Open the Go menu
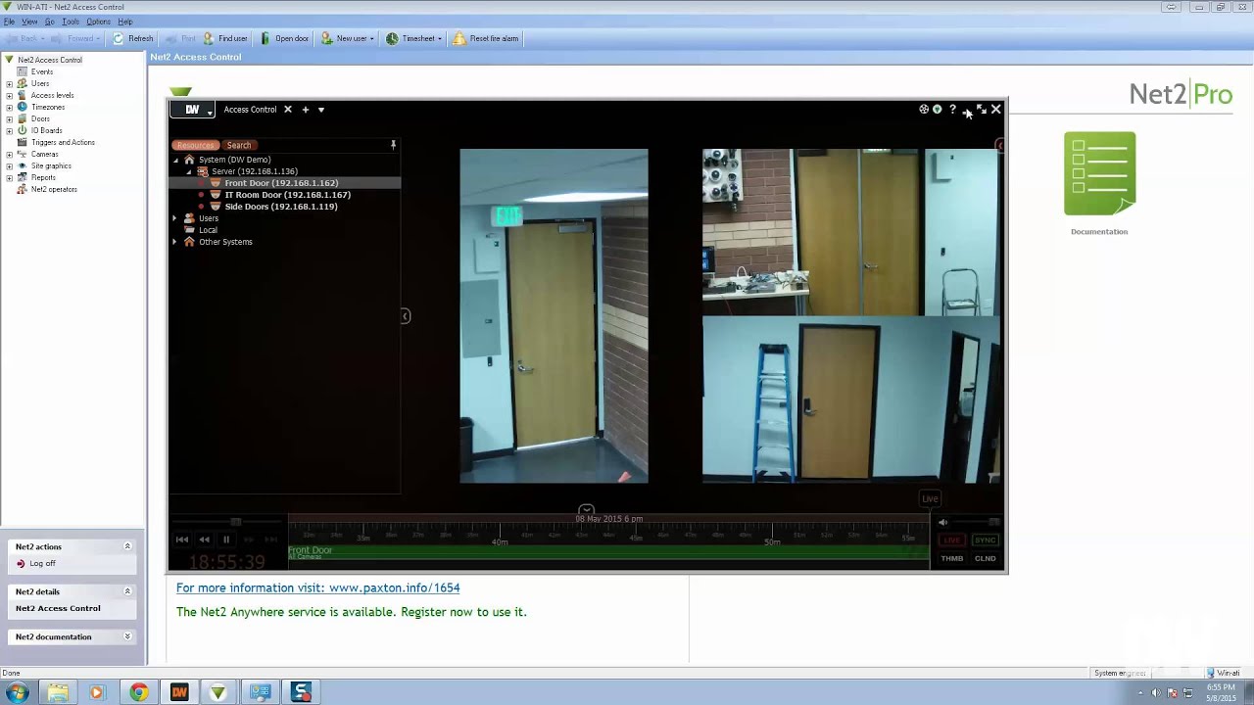1254x705 pixels. [x=49, y=22]
